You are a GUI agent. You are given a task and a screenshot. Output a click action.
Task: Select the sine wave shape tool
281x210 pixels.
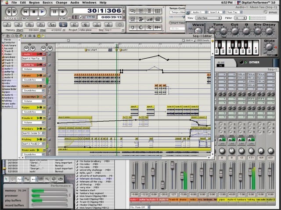[27, 179]
